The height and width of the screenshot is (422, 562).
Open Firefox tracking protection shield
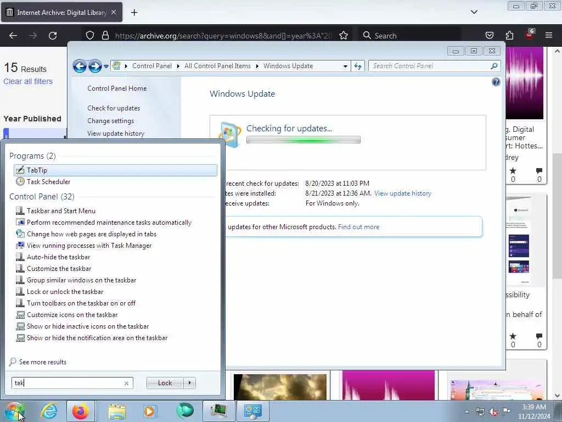pos(90,36)
